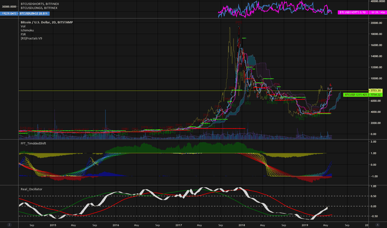Click the yellow 7773.31 price label

coord(375,91)
